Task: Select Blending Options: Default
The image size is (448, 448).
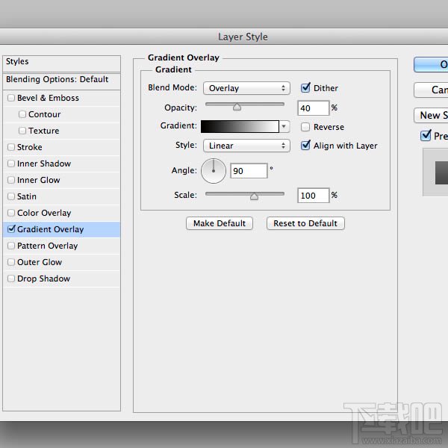Action: click(x=62, y=81)
